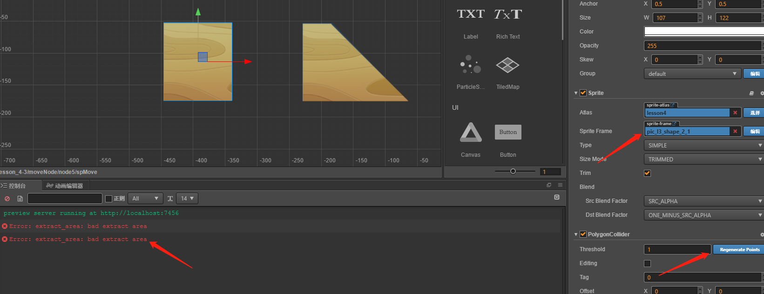Viewport: 764px width, 294px height.
Task: Click the green Y-axis arrow of the gizmo
Action: 198,12
